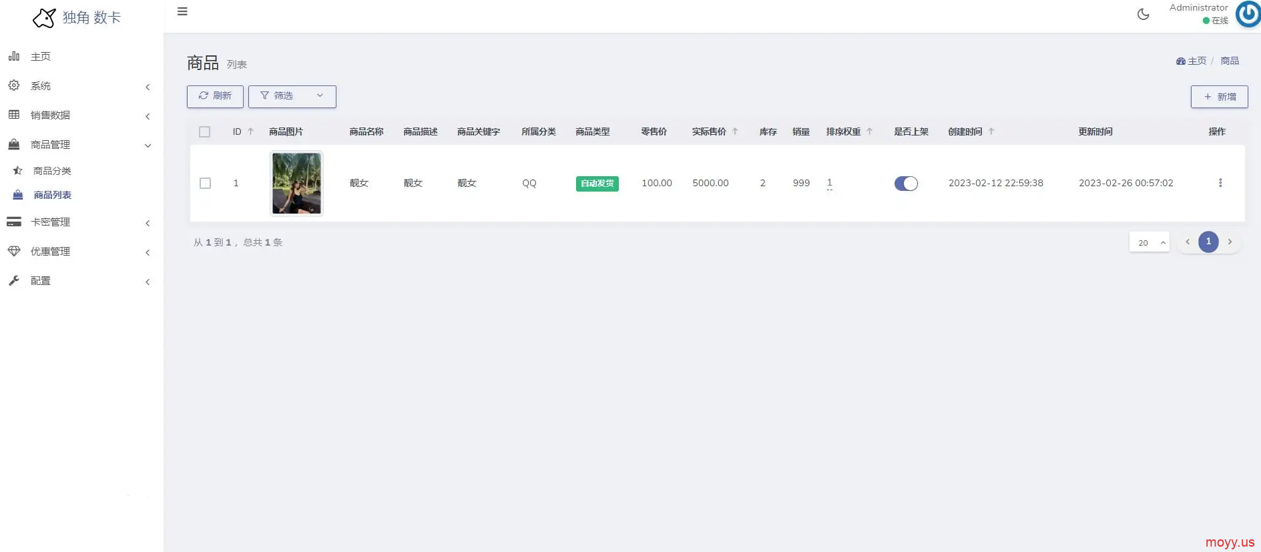Open the 20 per-page size dropdown
The image size is (1261, 552).
click(x=1150, y=242)
